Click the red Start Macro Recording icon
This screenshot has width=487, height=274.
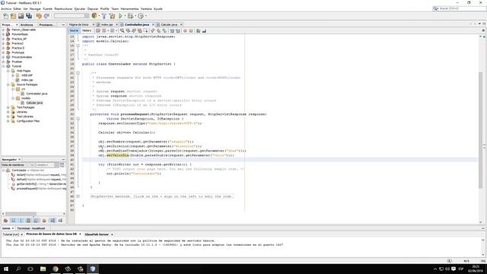point(185,30)
